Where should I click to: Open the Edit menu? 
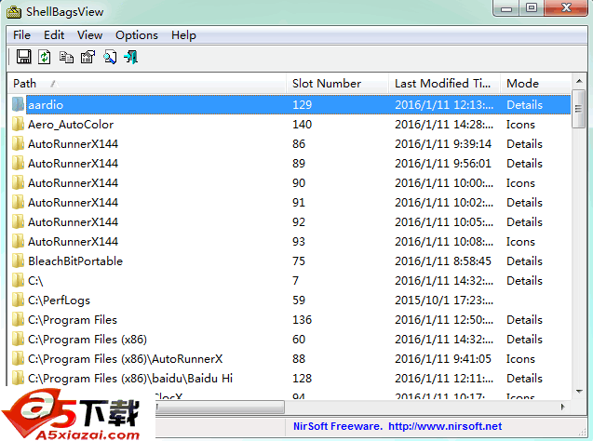(x=54, y=35)
